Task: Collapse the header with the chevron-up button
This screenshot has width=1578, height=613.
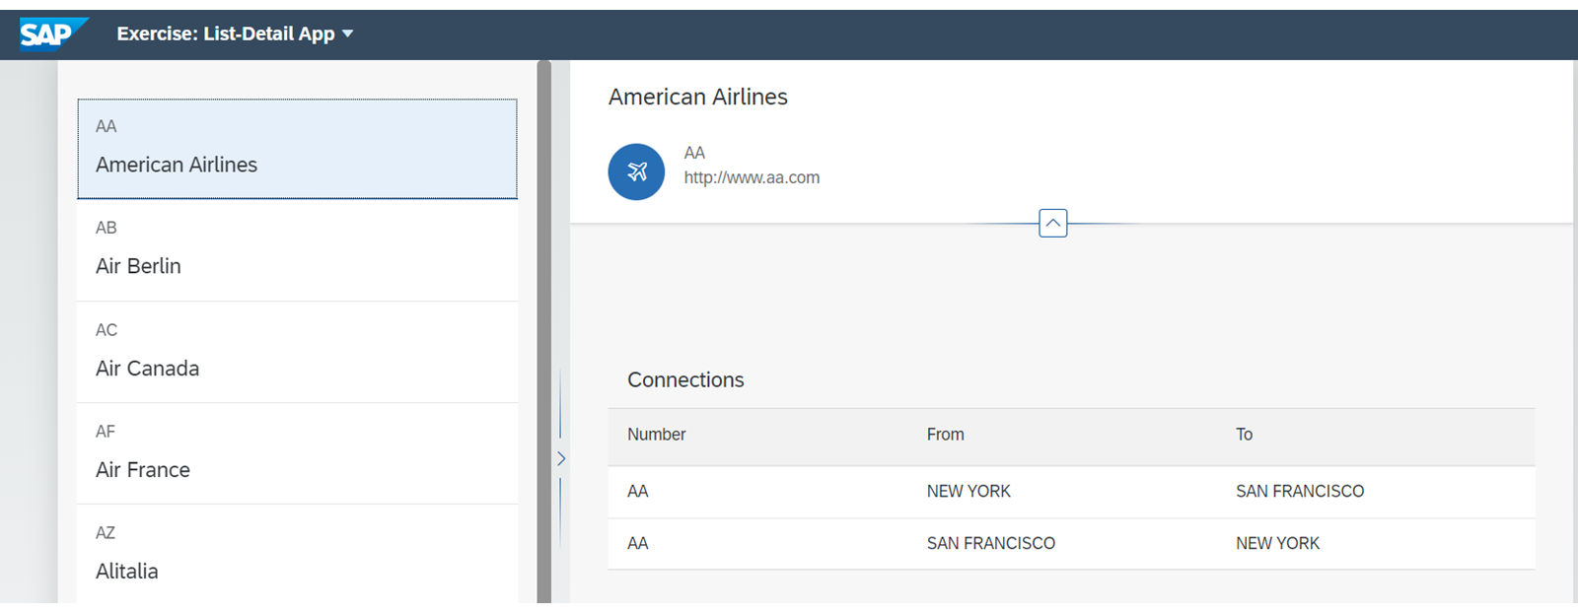Action: 1053,224
